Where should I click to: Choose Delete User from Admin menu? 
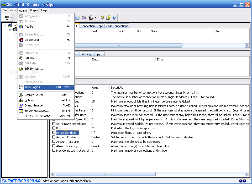(x=46, y=40)
